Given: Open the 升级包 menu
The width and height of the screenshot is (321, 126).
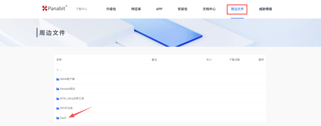Looking at the screenshot, I should coord(111,9).
